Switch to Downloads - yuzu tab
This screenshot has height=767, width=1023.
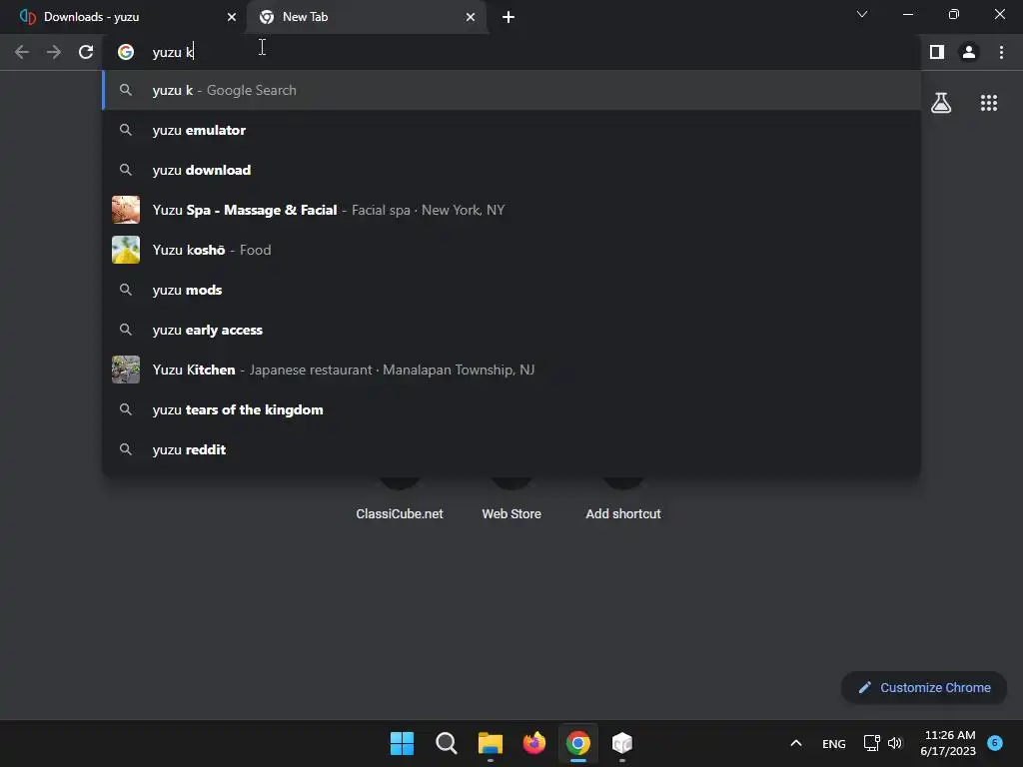pos(124,17)
